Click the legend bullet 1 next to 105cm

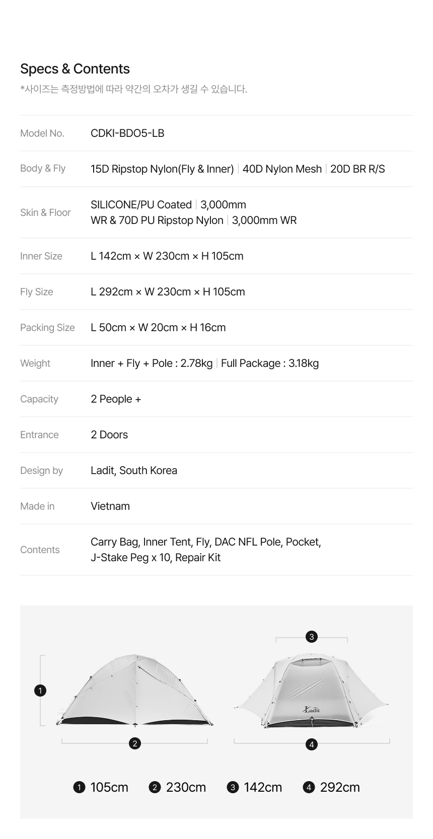pyautogui.click(x=79, y=787)
